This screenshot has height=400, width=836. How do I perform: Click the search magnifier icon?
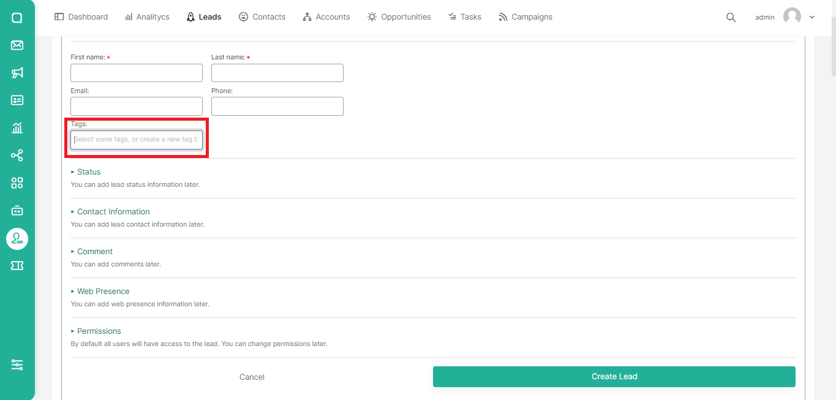[x=731, y=17]
